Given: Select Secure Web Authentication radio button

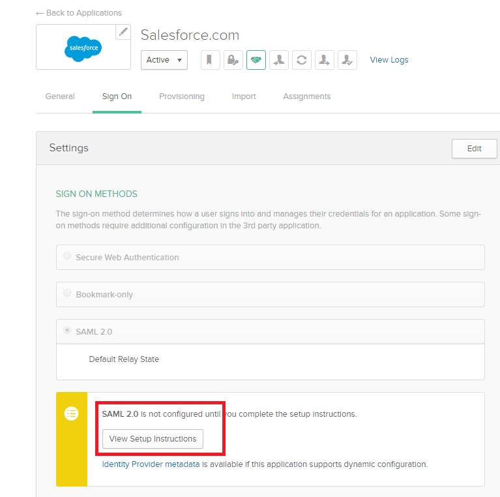Looking at the screenshot, I should pos(67,256).
